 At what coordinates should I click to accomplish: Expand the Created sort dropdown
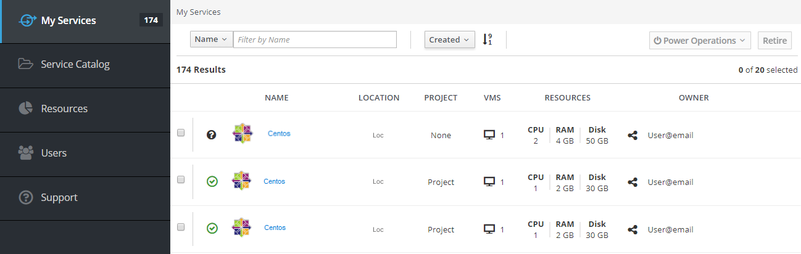pos(449,39)
